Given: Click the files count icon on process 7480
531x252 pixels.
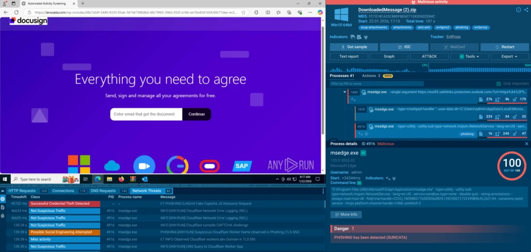Looking at the screenshot, I should [481, 99].
